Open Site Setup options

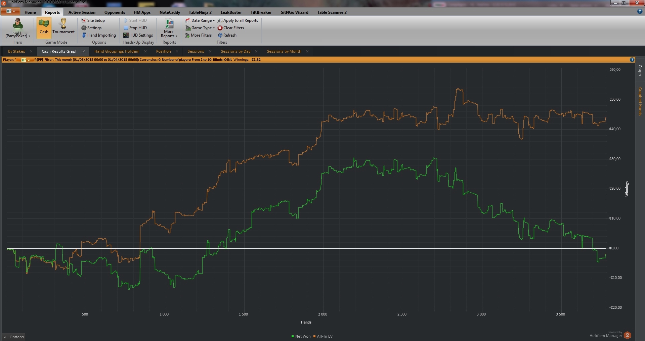[x=93, y=20]
